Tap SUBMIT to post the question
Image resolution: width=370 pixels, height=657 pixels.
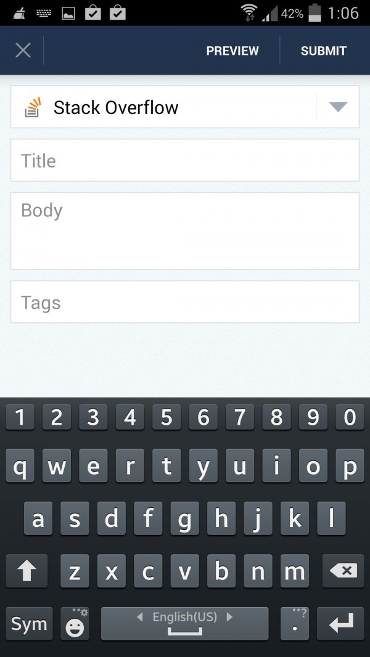tap(324, 51)
